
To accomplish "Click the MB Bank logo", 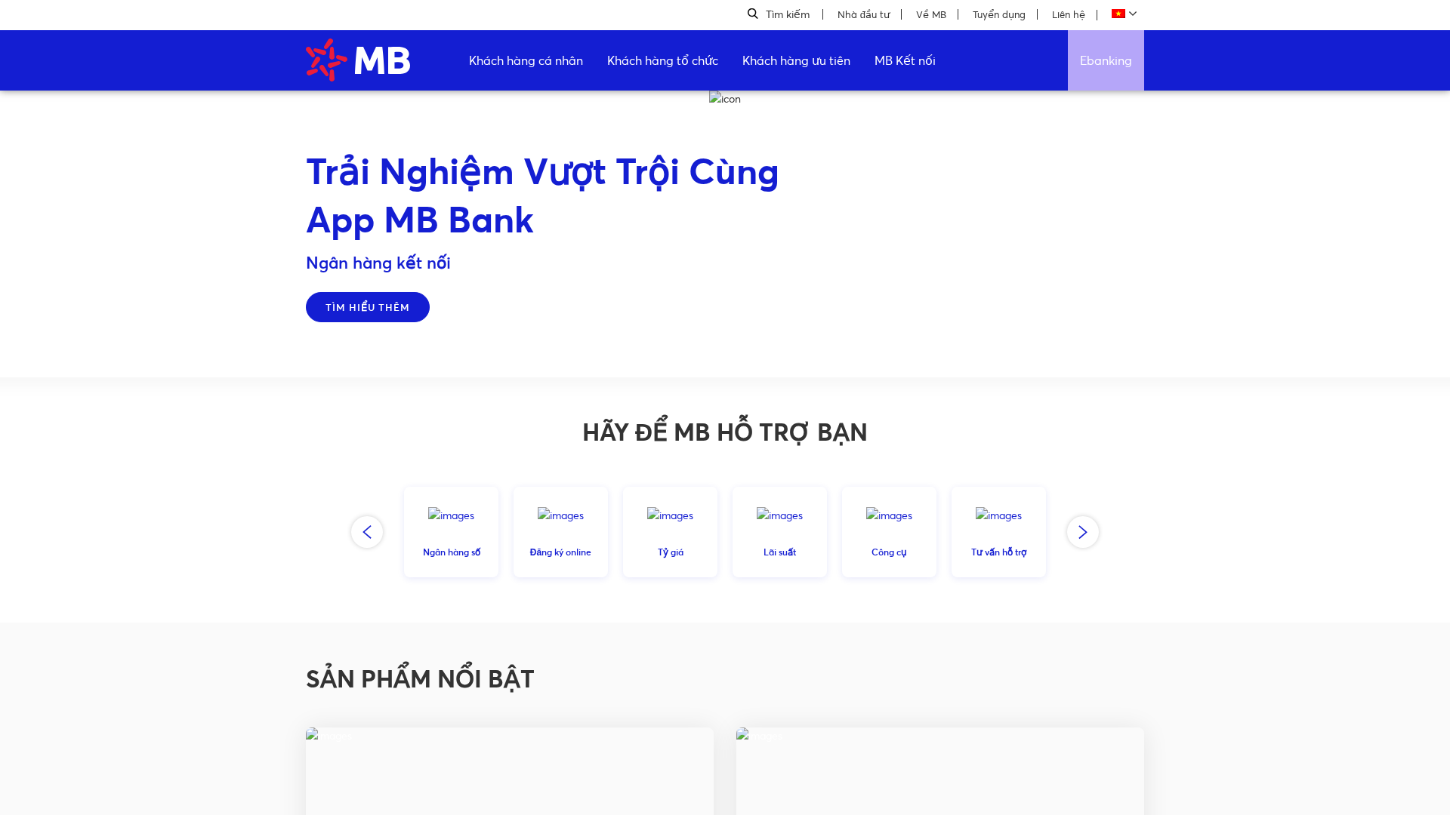I will pos(358,60).
